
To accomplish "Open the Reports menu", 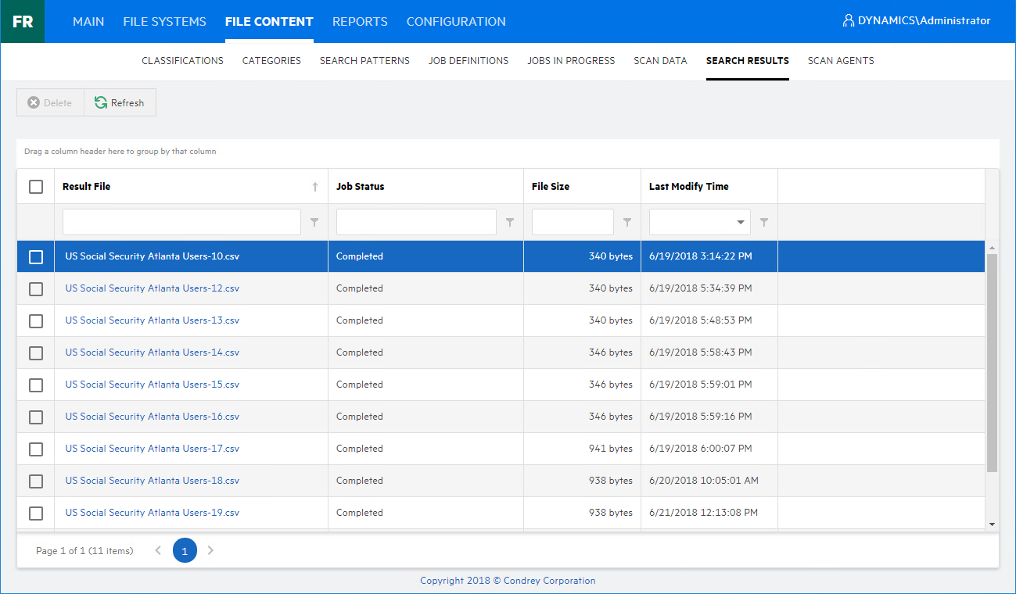I will pos(360,21).
